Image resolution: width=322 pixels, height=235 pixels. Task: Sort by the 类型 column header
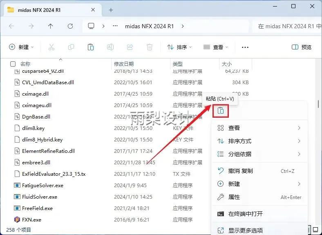pyautogui.click(x=178, y=64)
